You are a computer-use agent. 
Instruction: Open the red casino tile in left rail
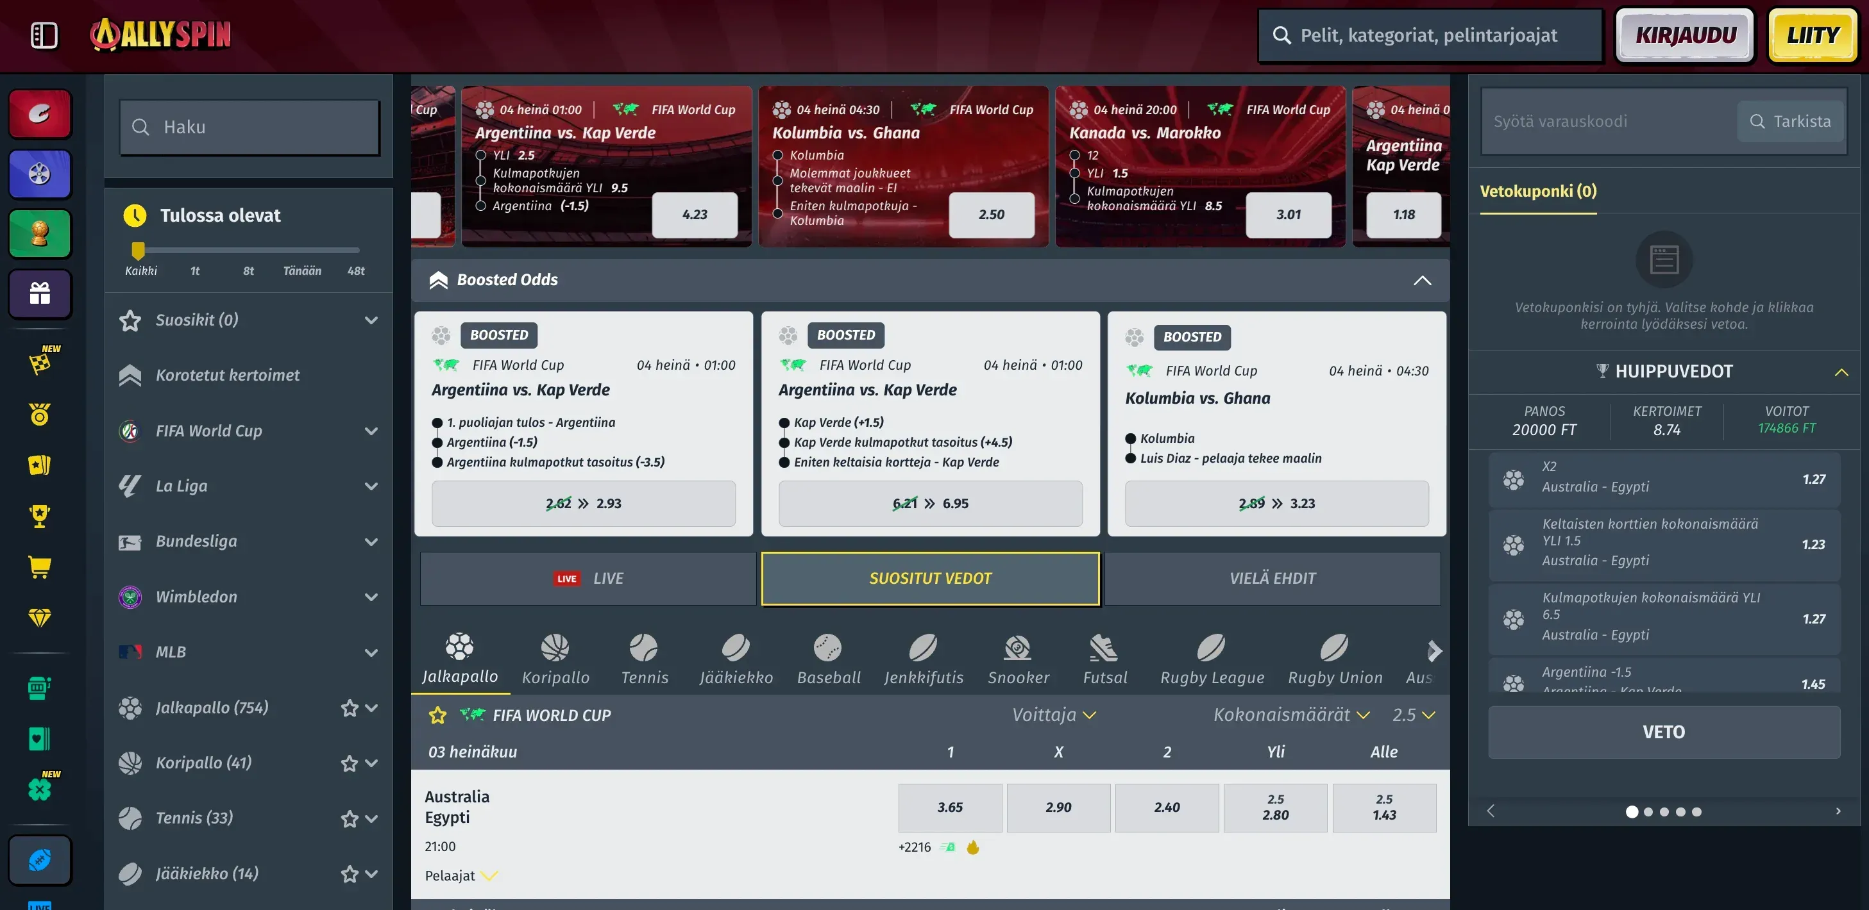coord(40,114)
